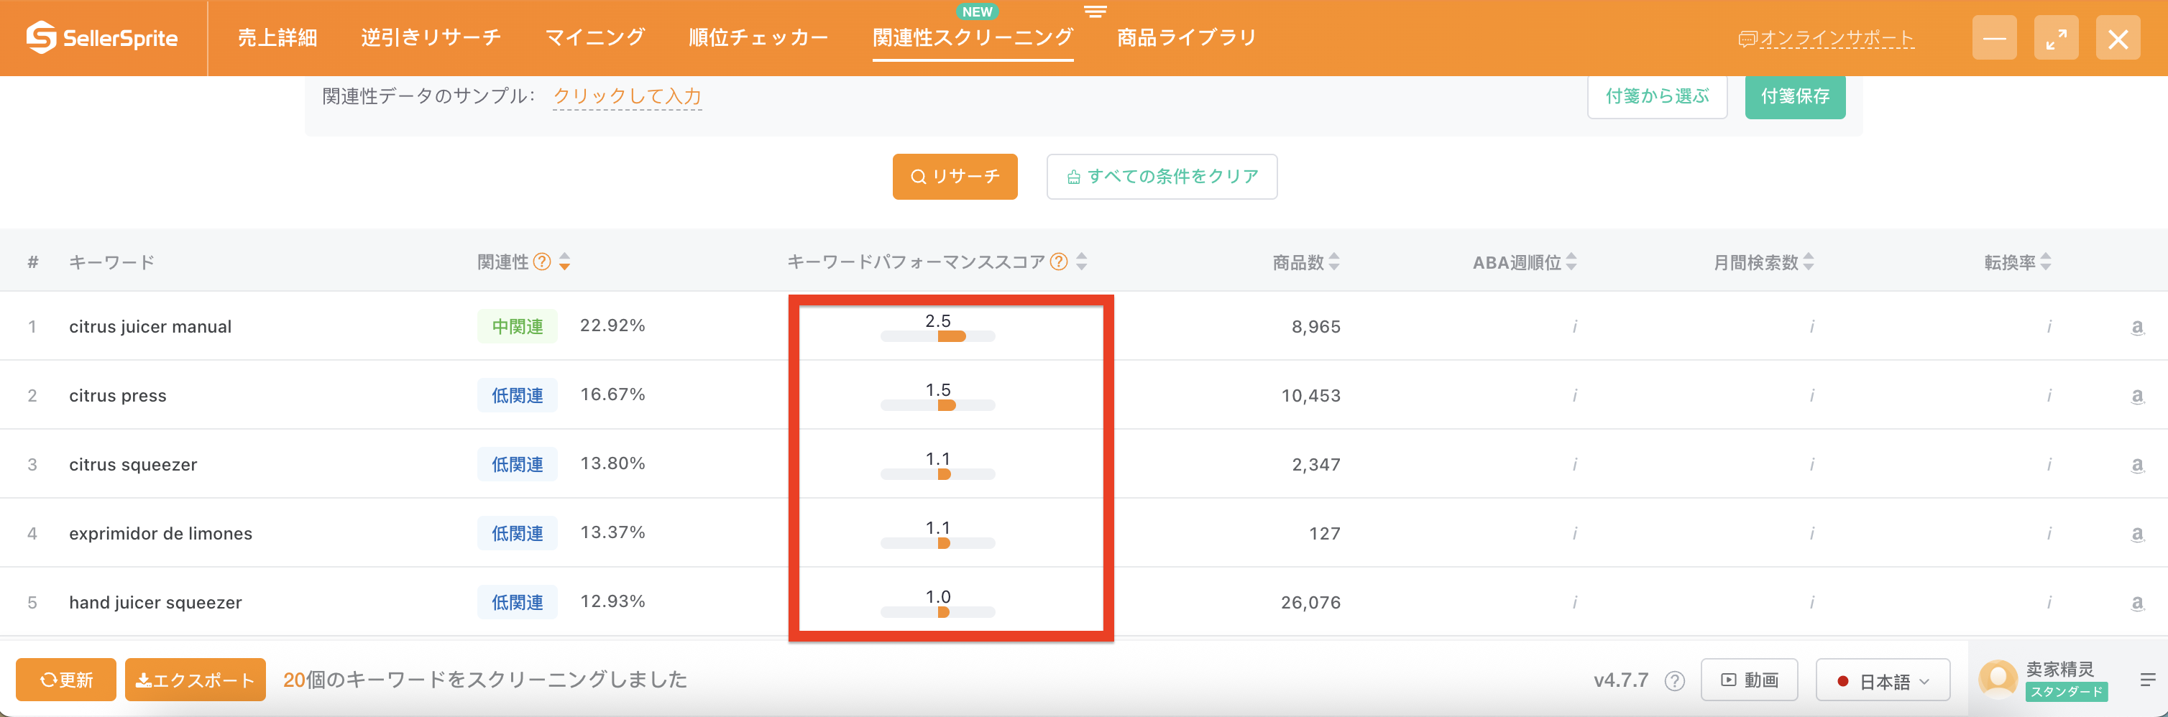The width and height of the screenshot is (2168, 717).
Task: Click the 月間検索数 info marker for citrus press
Action: point(1812,396)
